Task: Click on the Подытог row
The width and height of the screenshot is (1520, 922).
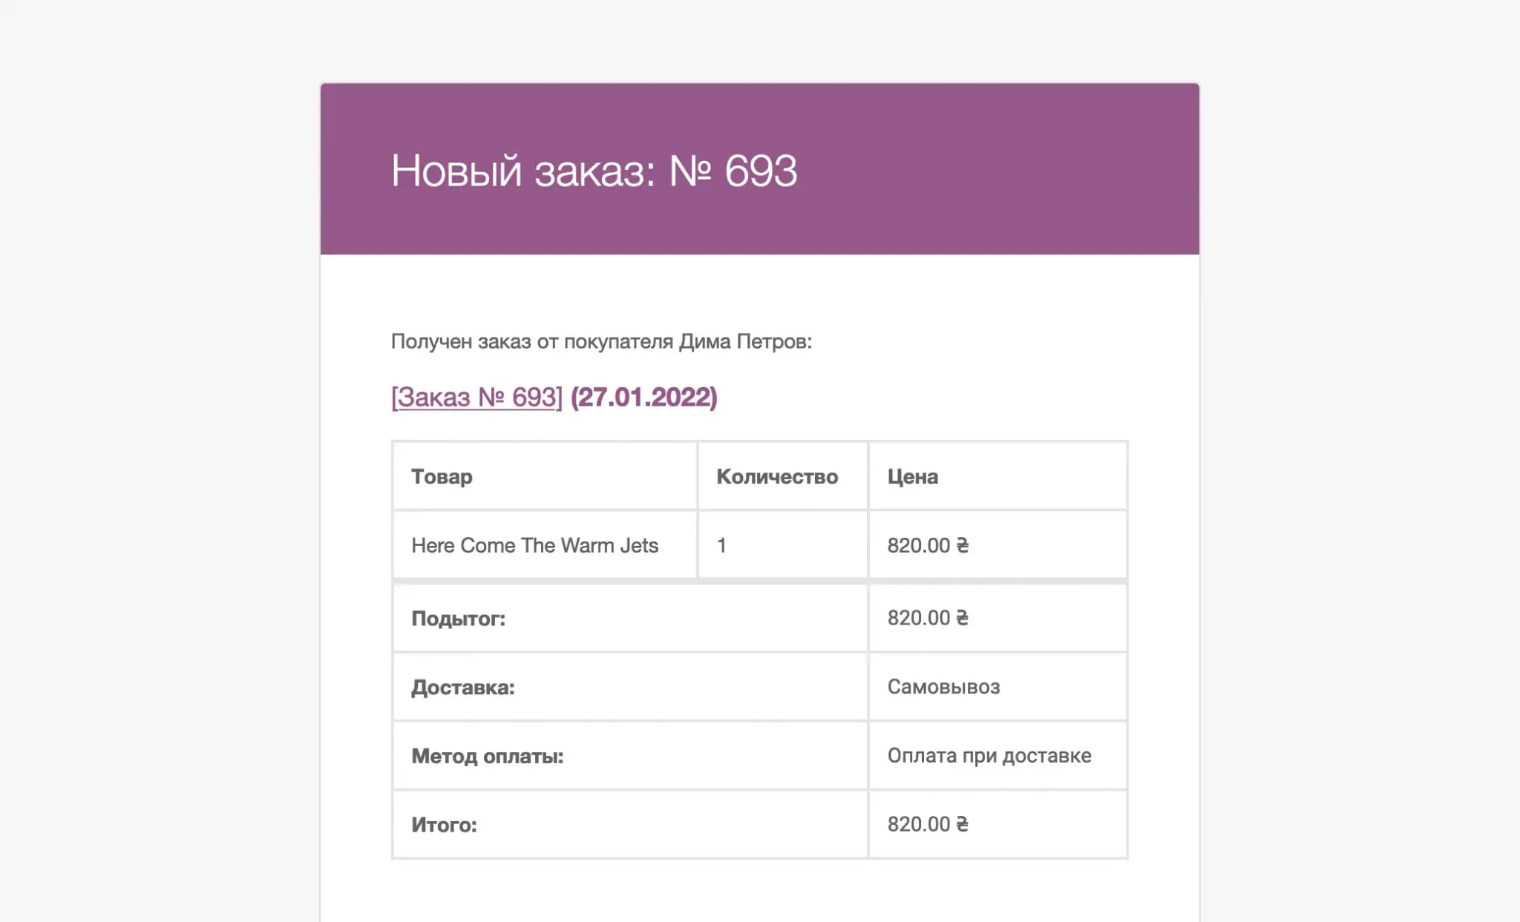Action: (760, 619)
